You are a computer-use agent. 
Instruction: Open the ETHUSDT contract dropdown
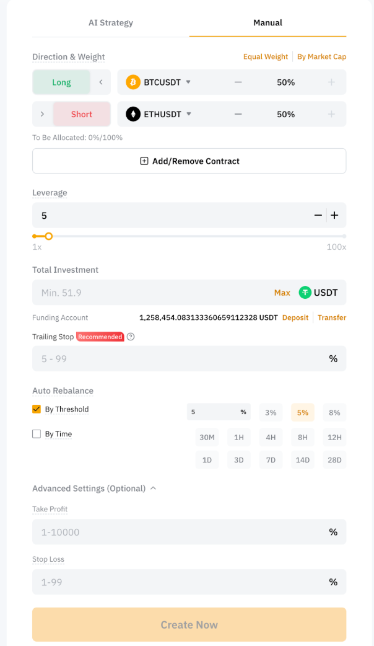click(188, 114)
